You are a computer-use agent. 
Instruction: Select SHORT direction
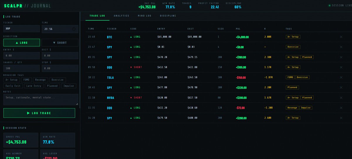(60, 43)
